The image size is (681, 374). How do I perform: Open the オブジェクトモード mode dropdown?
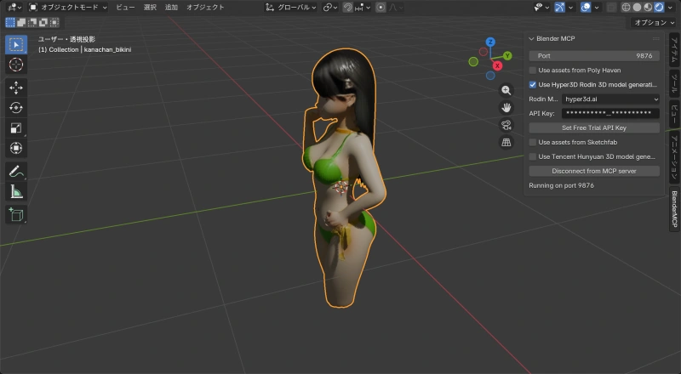[x=67, y=7]
